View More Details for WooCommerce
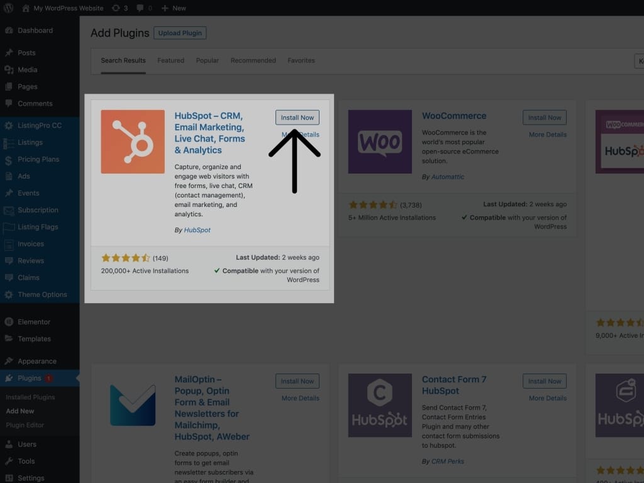This screenshot has height=483, width=644. [x=548, y=135]
